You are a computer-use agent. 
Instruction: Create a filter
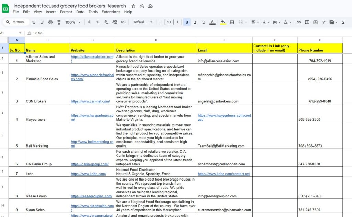tap(324, 22)
